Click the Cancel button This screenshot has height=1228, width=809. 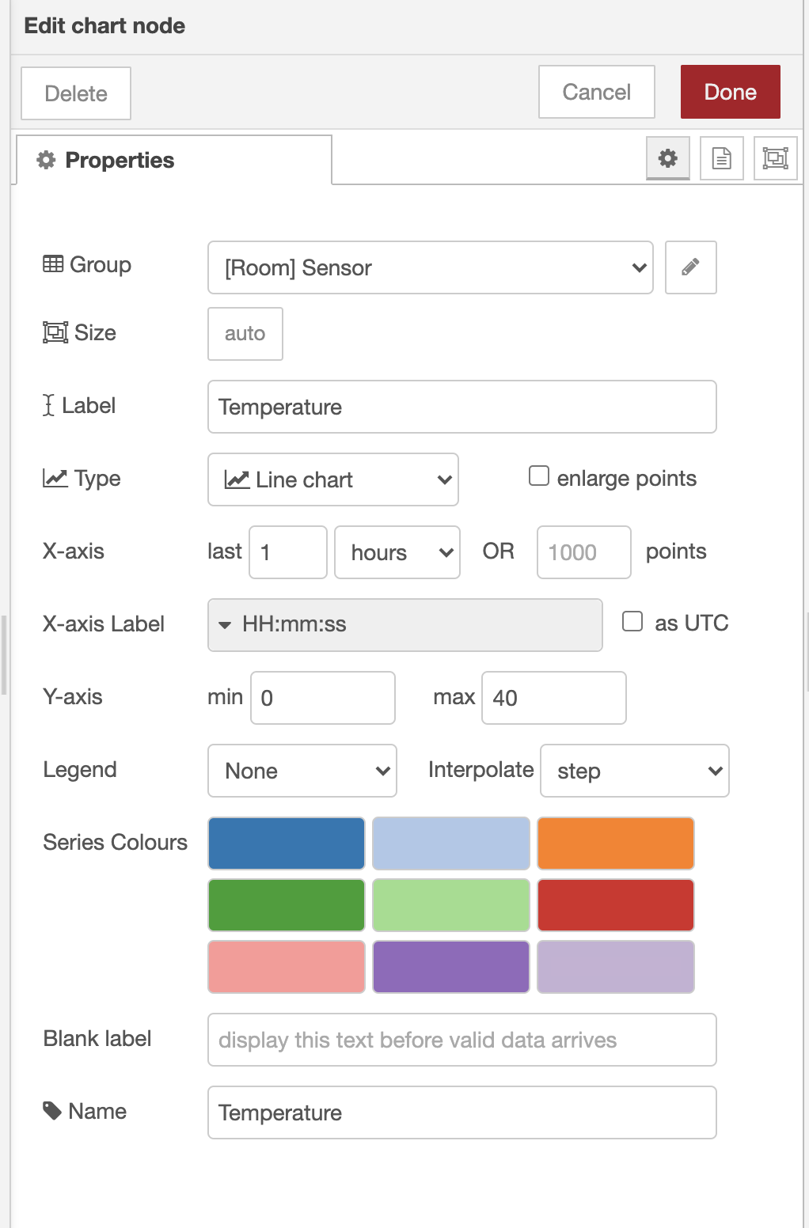pyautogui.click(x=596, y=92)
